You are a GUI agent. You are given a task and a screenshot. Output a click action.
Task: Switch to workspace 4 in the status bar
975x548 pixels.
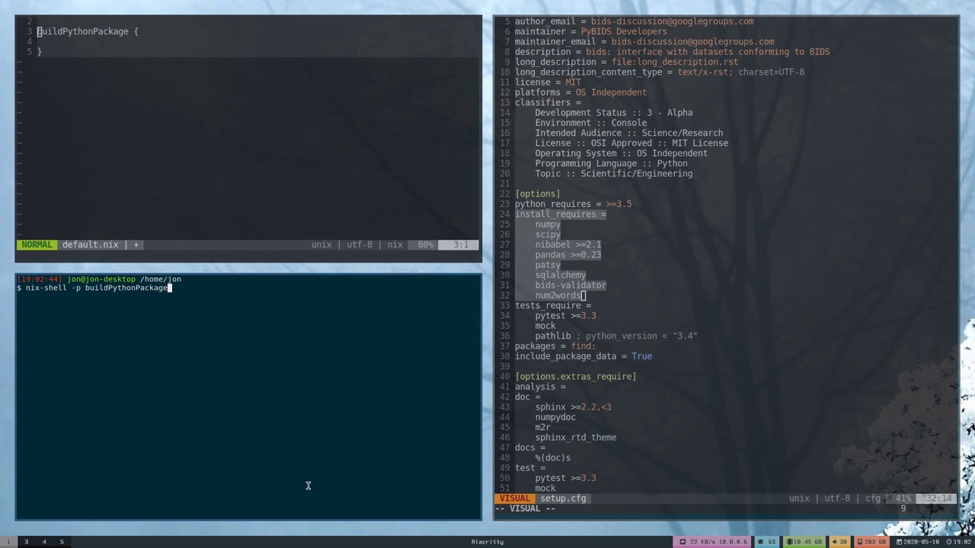coord(44,542)
